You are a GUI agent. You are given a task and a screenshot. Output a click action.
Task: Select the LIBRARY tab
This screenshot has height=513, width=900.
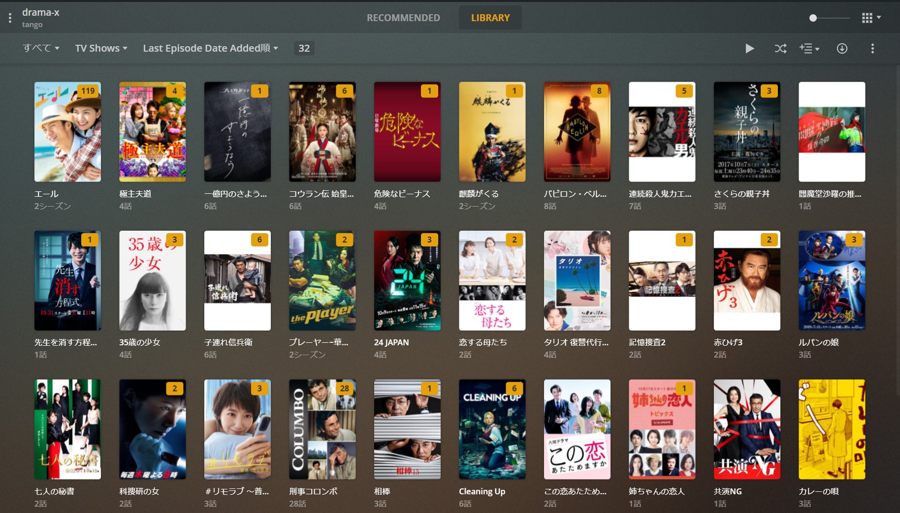pos(490,18)
